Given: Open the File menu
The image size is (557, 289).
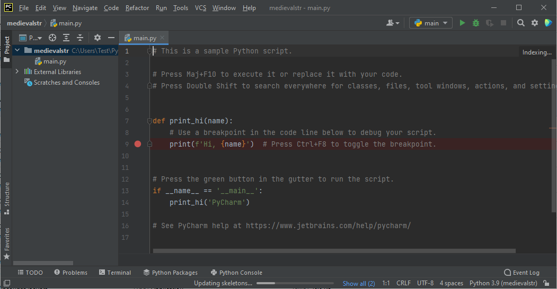Looking at the screenshot, I should coord(24,8).
